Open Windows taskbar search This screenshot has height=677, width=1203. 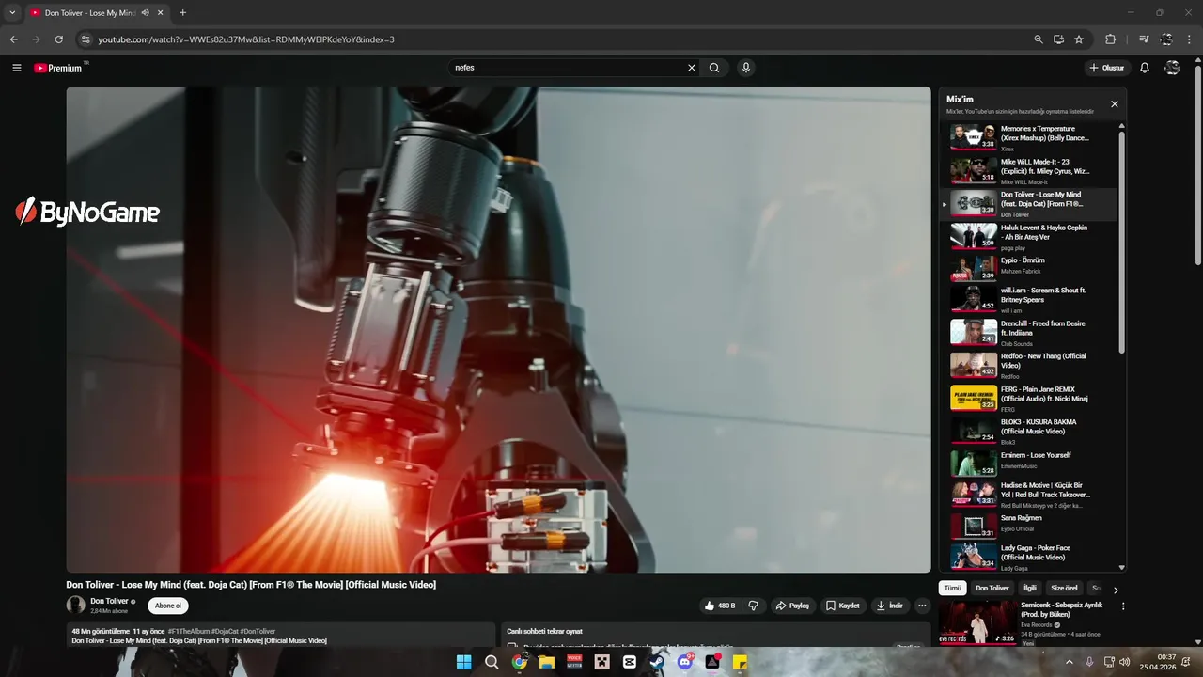click(492, 662)
